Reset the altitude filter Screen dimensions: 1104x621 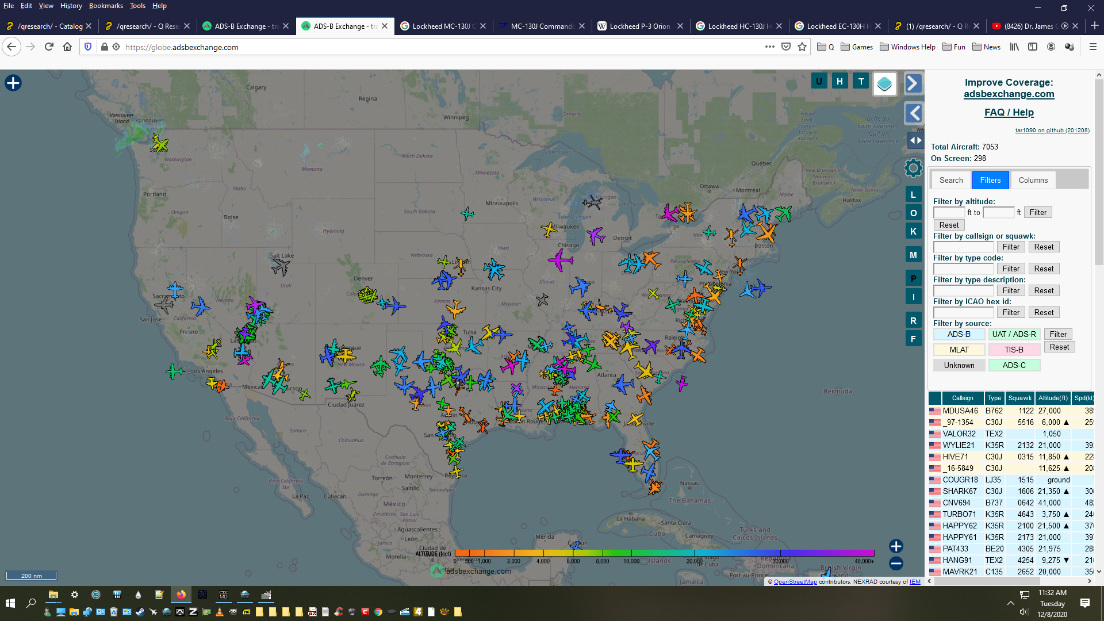pos(949,225)
